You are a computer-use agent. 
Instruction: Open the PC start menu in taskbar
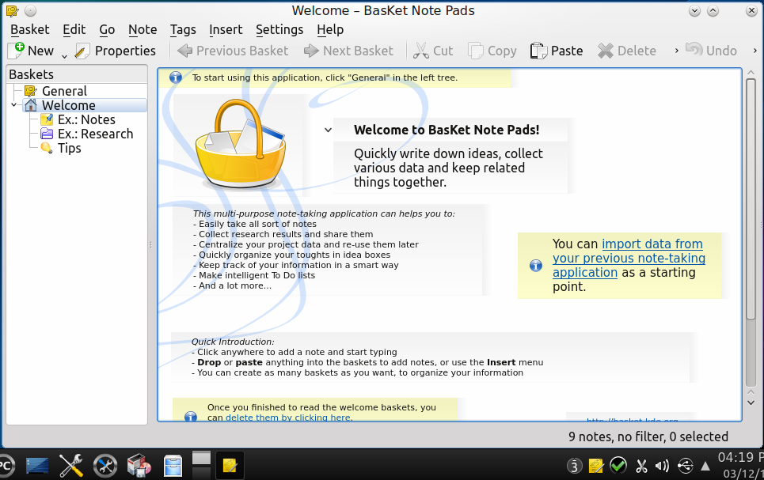click(x=6, y=466)
